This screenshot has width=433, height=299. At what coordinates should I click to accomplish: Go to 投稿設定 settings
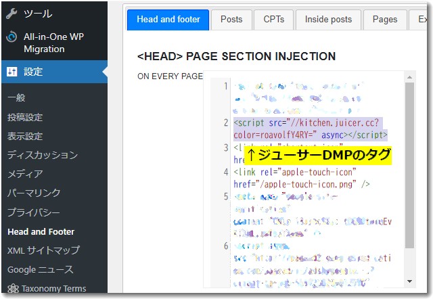pos(25,117)
